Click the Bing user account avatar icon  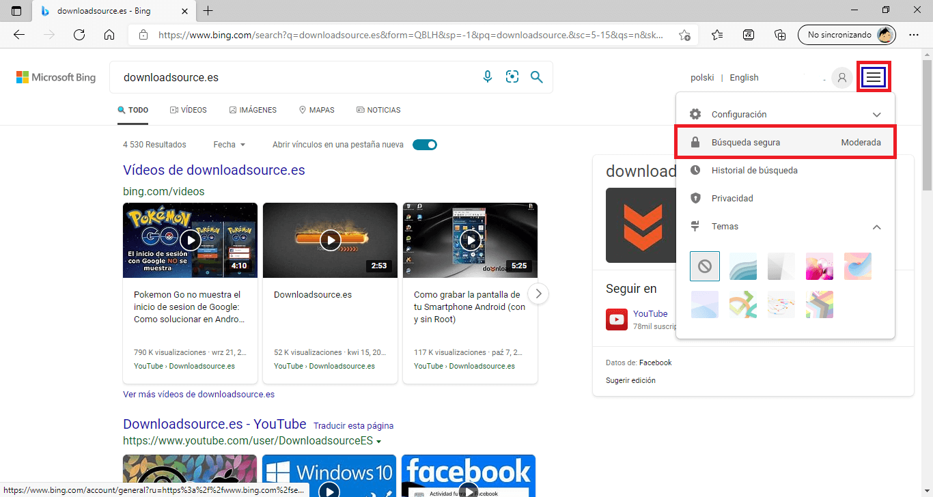842,78
